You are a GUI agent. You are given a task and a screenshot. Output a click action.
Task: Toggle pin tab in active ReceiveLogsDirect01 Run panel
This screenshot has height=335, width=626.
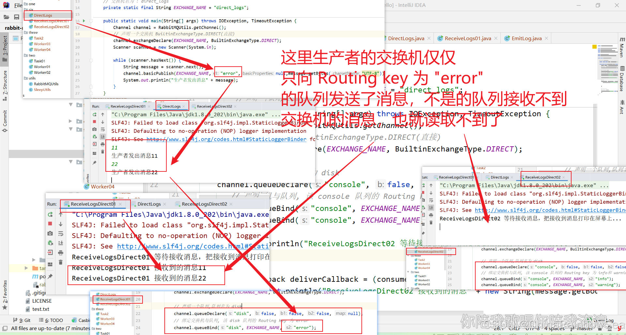[50, 276]
